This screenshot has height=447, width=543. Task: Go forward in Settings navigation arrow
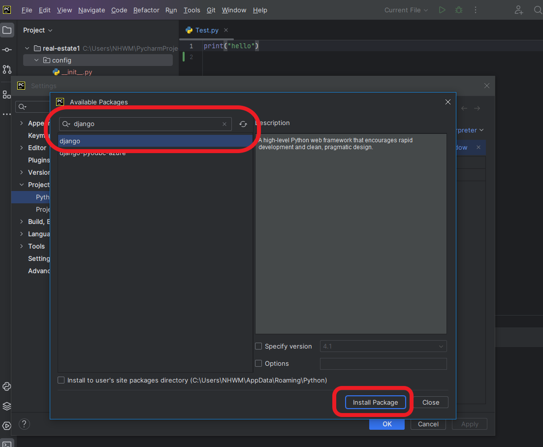[477, 108]
